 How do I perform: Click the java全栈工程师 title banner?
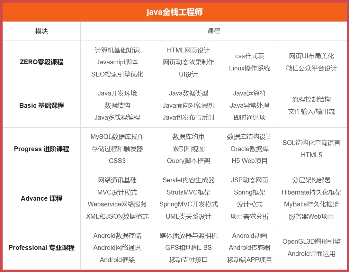[174, 12]
